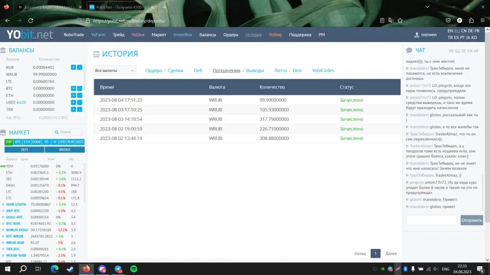Open the erc20 link next to USDT
The width and height of the screenshot is (490, 275).
[21, 103]
